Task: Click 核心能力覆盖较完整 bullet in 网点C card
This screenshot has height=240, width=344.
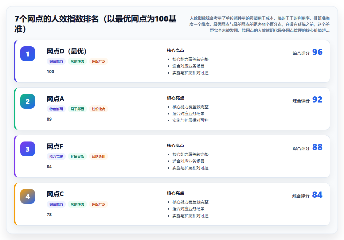Action: tap(190, 202)
